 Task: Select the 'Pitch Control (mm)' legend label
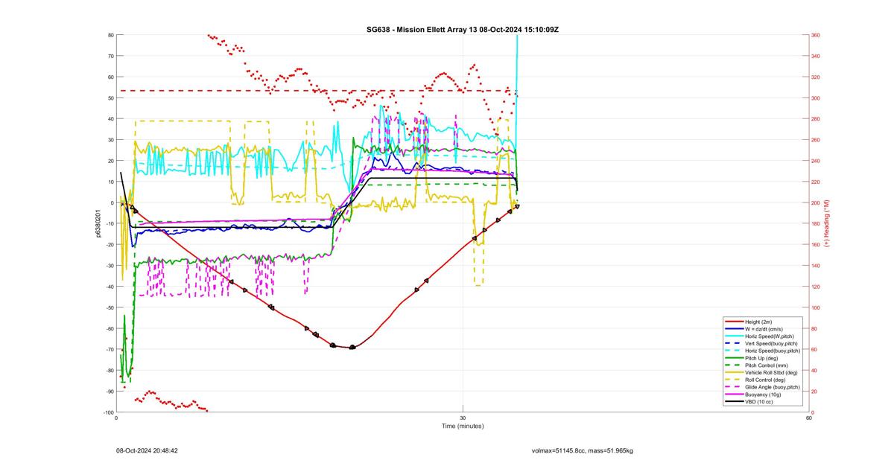pos(766,365)
